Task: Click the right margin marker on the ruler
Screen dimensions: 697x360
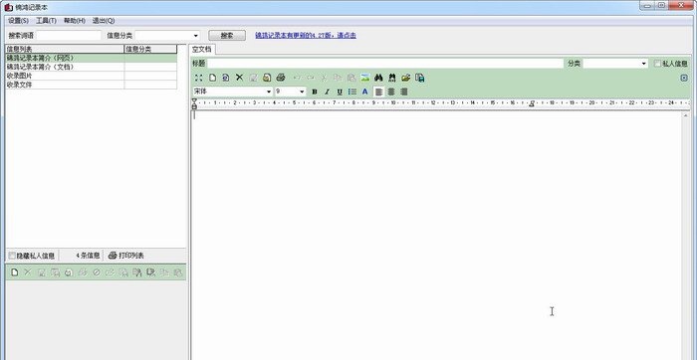Action: click(x=532, y=103)
